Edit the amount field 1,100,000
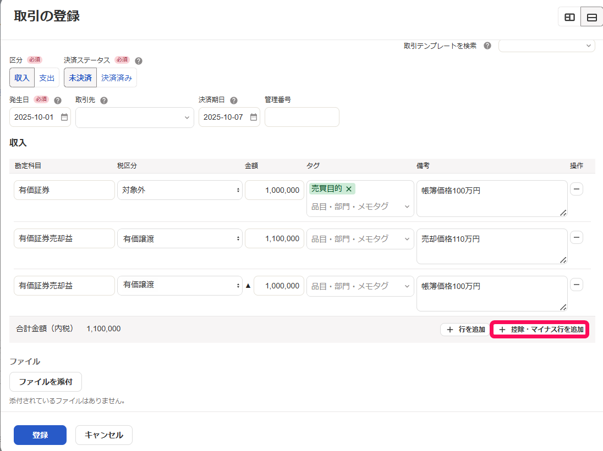Viewport: 603px width, 451px height. (275, 238)
